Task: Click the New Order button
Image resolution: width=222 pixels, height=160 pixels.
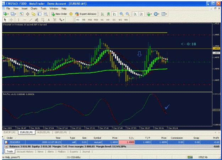Action: click(x=59, y=14)
